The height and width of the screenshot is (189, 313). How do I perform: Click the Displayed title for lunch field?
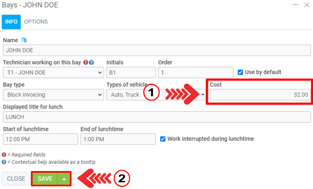(x=157, y=117)
